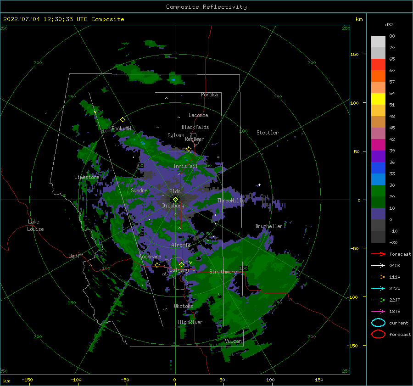The image size is (413, 386).
Task: Click the Limestone label
Action: (87, 177)
